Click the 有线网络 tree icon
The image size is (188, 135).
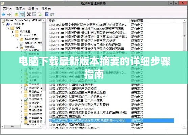(26, 88)
